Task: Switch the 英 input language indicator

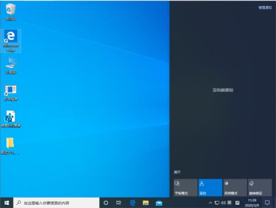Action: point(229,203)
